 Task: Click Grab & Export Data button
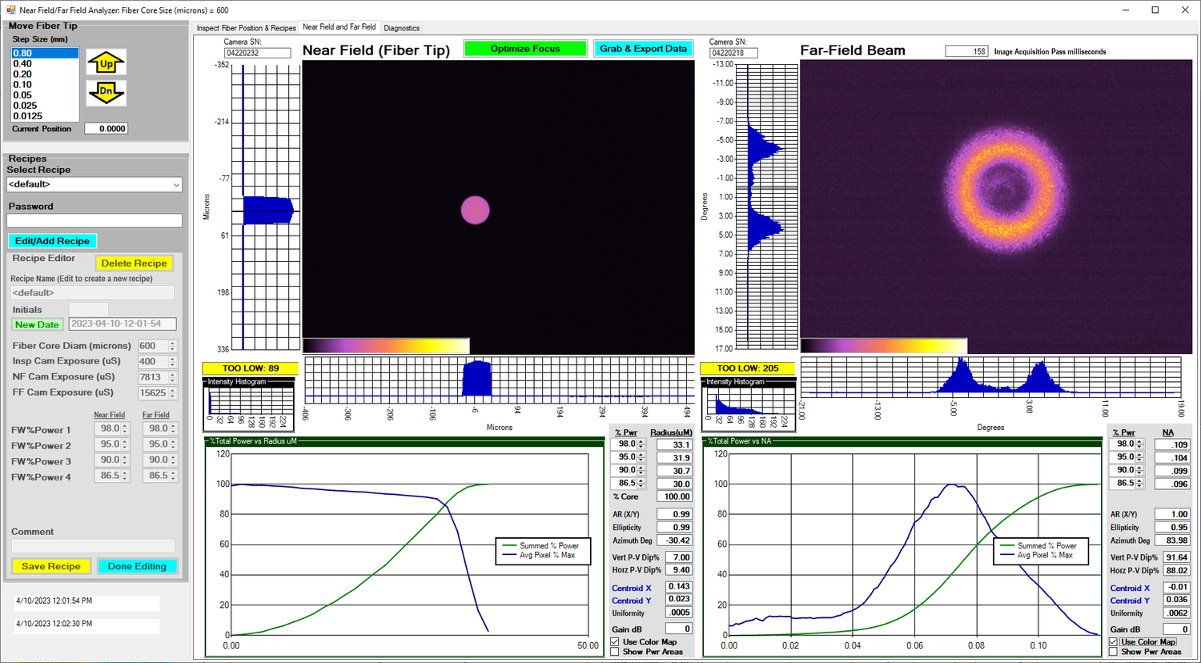point(644,49)
